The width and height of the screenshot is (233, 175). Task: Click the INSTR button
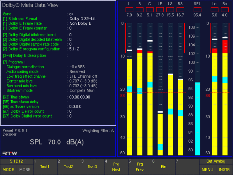[x=224, y=169]
